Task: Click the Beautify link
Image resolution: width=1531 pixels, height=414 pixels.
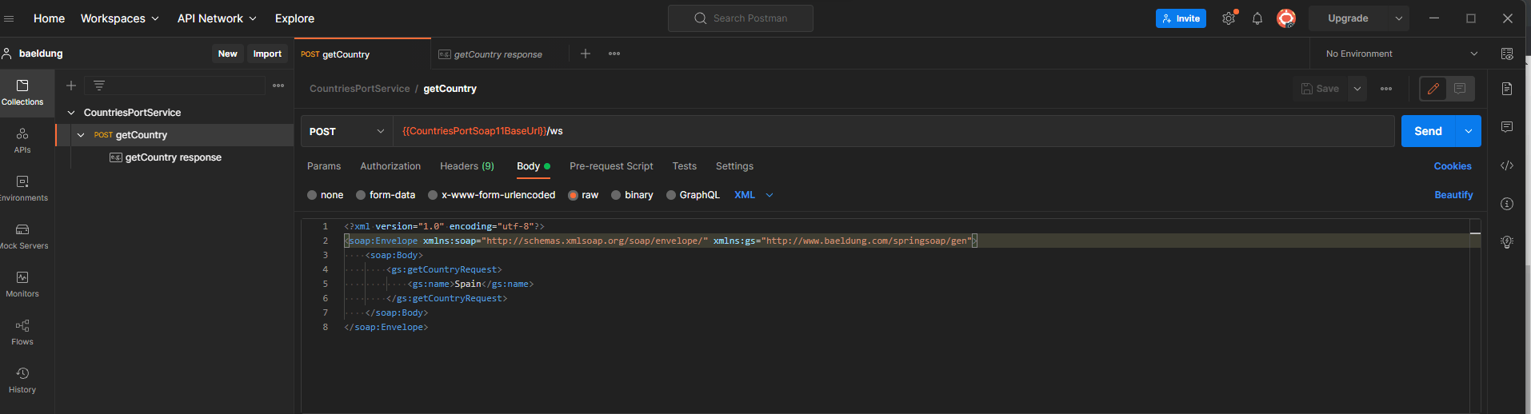Action: coord(1453,195)
